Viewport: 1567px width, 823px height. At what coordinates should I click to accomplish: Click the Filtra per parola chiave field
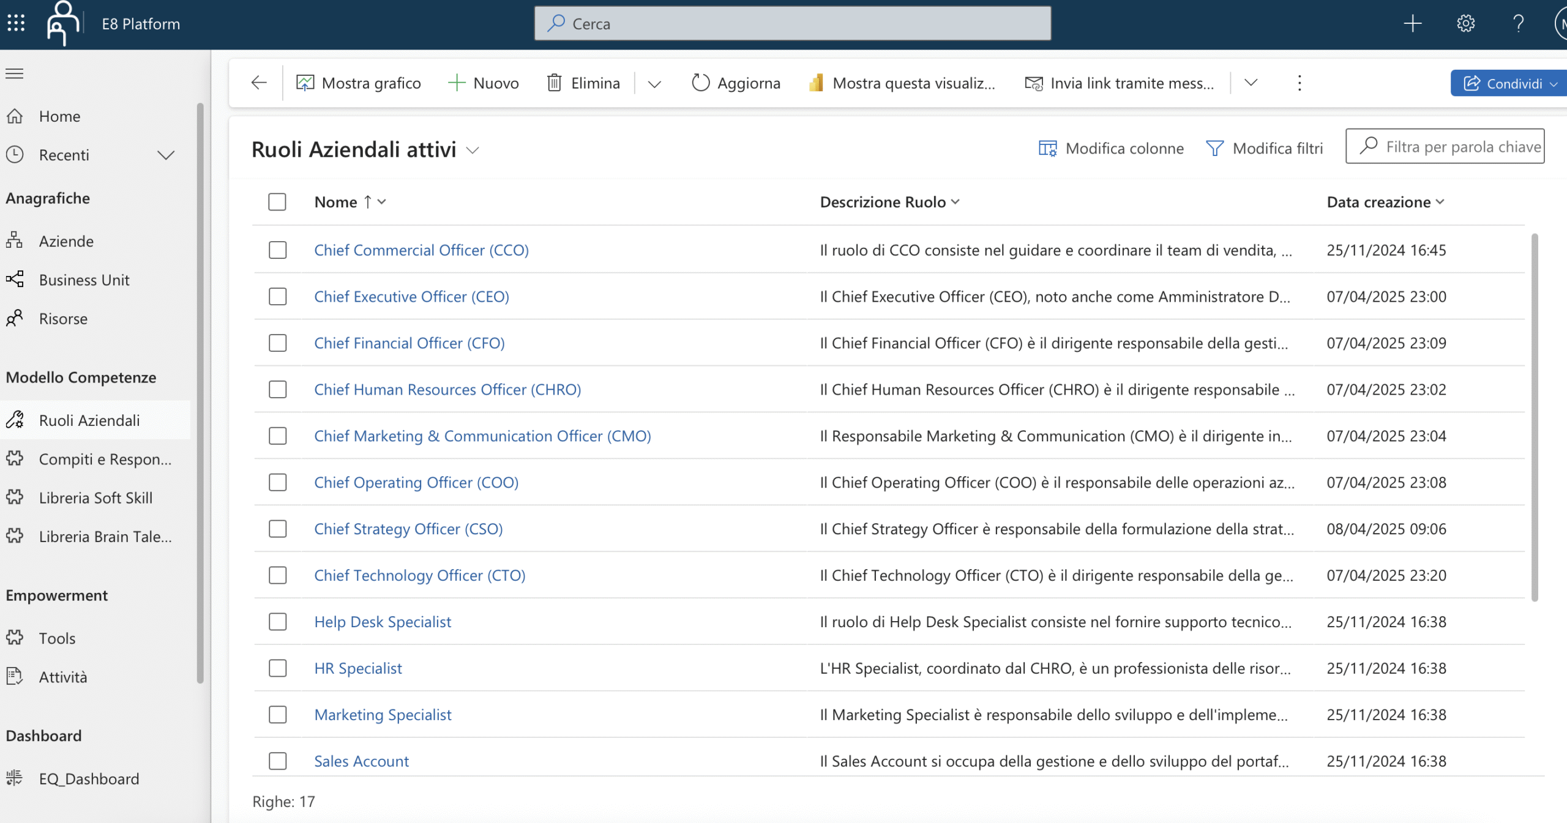pos(1445,146)
